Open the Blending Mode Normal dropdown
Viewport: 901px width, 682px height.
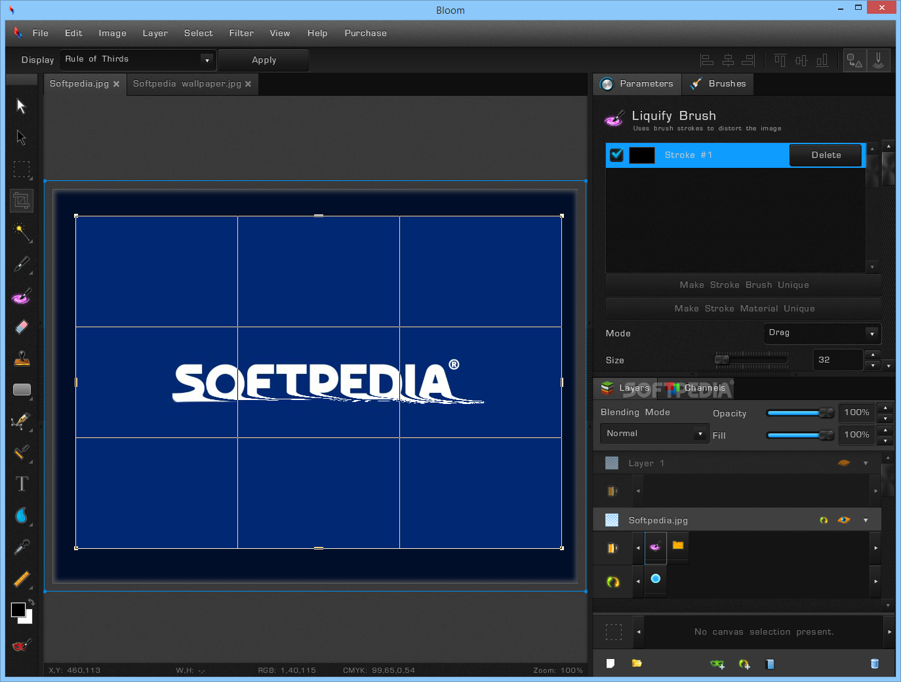(x=654, y=433)
